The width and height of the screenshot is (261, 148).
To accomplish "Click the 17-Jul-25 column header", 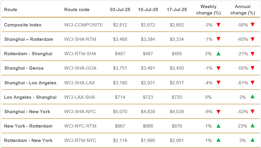I will point(177,10).
